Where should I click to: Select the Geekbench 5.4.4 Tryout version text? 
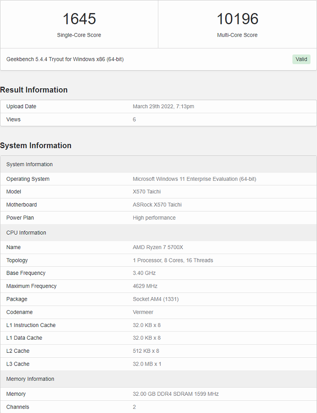pos(65,59)
